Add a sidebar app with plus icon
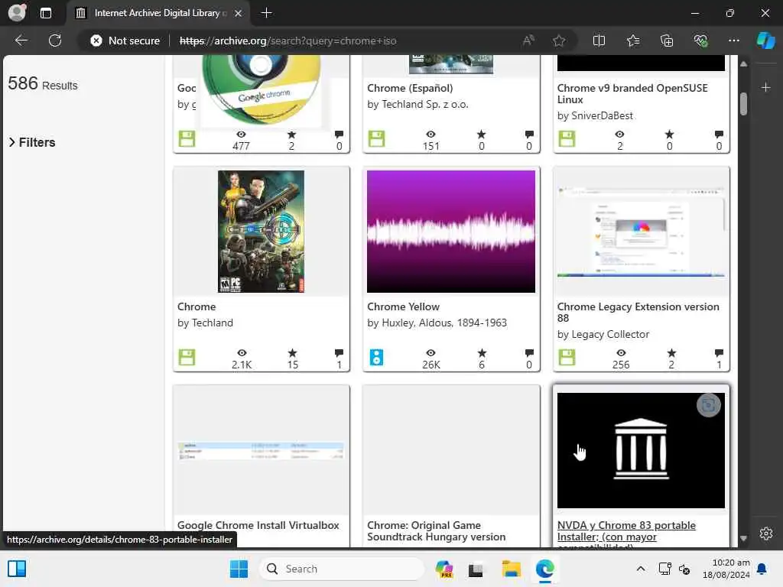This screenshot has height=587, width=783. click(765, 87)
